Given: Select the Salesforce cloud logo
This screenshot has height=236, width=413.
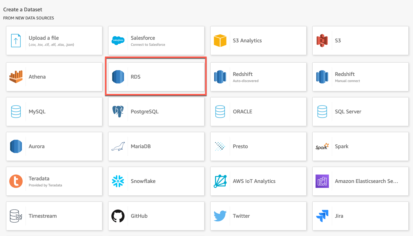Looking at the screenshot, I should (118, 41).
